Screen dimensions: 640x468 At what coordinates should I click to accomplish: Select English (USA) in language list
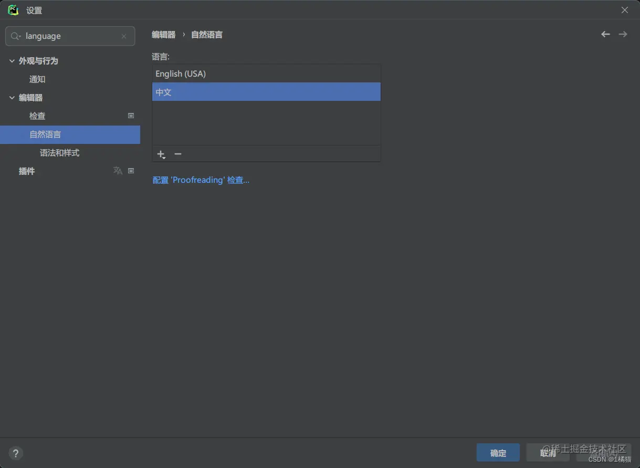point(266,74)
